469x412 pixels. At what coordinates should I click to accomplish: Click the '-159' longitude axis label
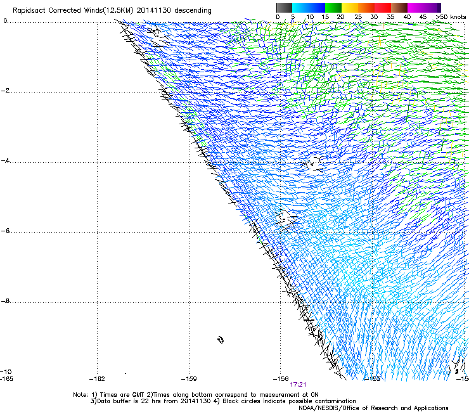[189, 379]
